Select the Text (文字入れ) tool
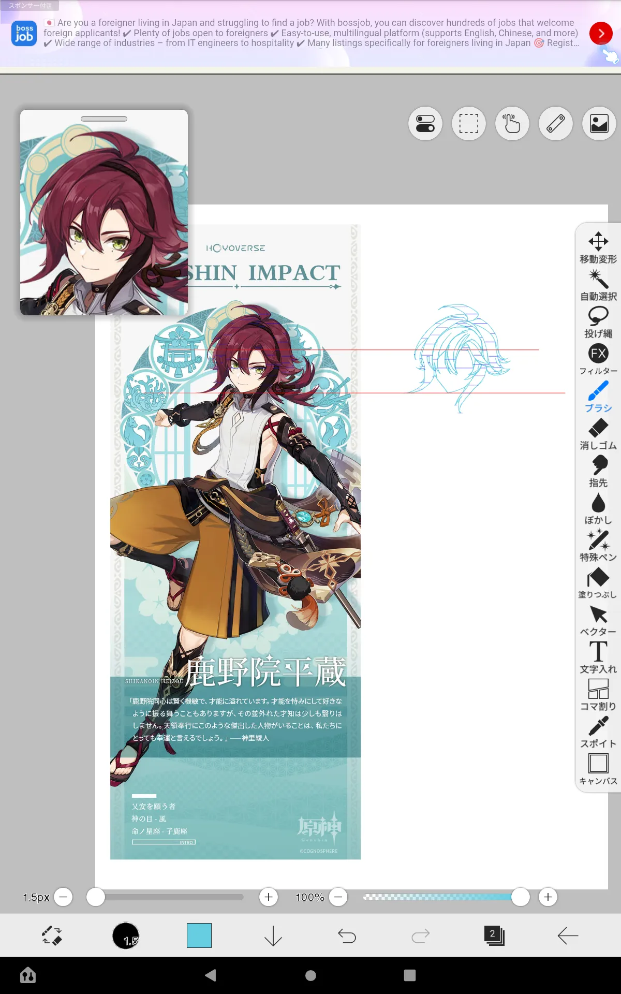The height and width of the screenshot is (994, 621). [x=598, y=658]
